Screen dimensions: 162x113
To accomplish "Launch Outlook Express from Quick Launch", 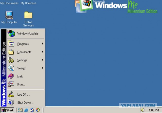I will tap(32, 110).
